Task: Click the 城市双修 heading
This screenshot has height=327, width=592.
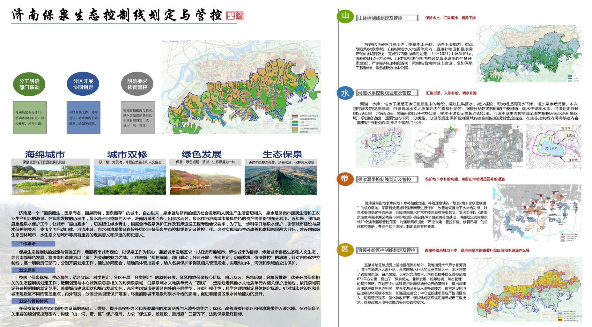Action: point(127,154)
